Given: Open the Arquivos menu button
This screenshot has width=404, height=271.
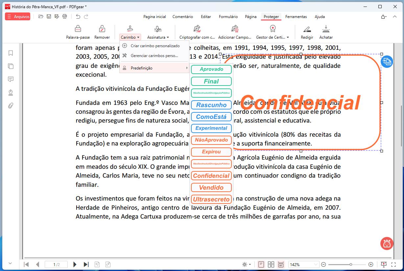Looking at the screenshot, I should point(18,16).
